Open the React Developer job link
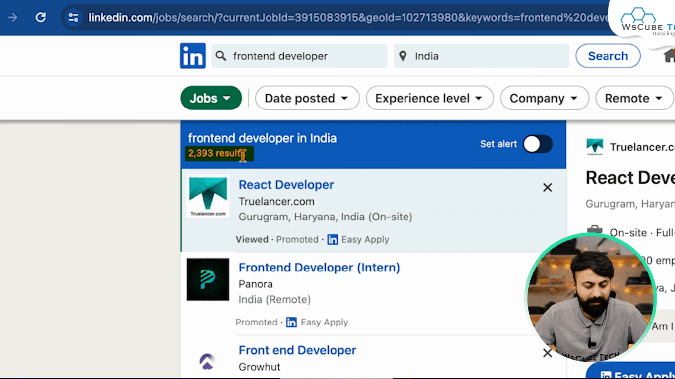 [x=286, y=185]
